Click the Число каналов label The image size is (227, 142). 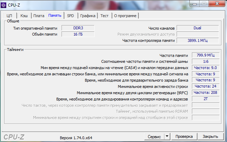pyautogui.click(x=162, y=28)
